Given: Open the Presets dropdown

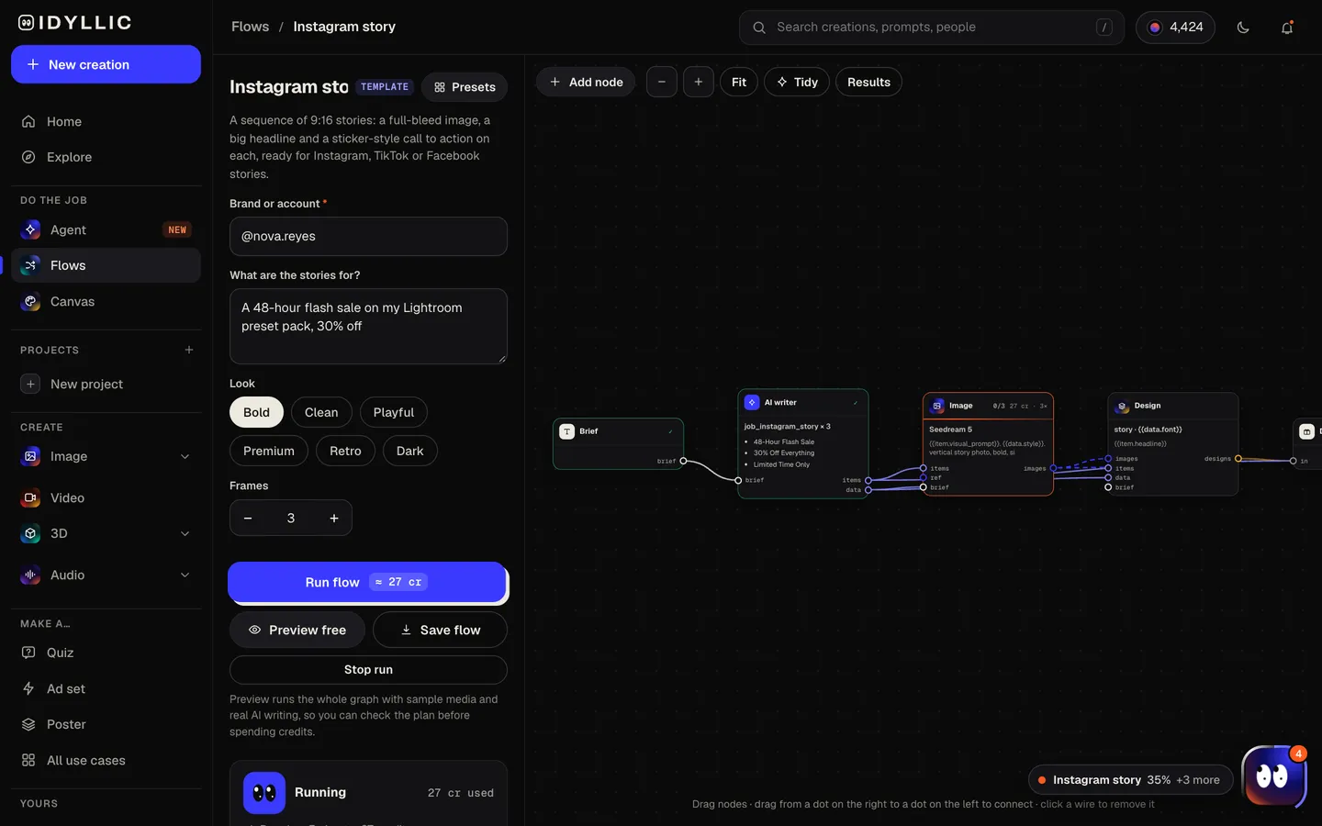Looking at the screenshot, I should point(465,87).
